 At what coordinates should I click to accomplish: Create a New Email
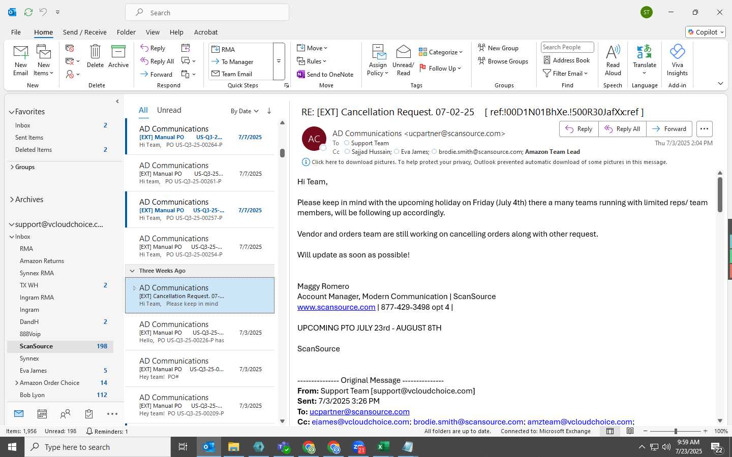[21, 60]
